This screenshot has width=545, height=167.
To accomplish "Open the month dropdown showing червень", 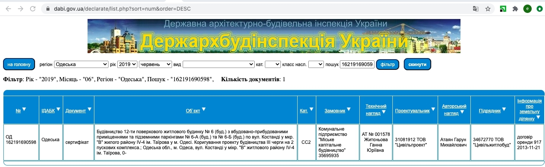I will pyautogui.click(x=156, y=65).
